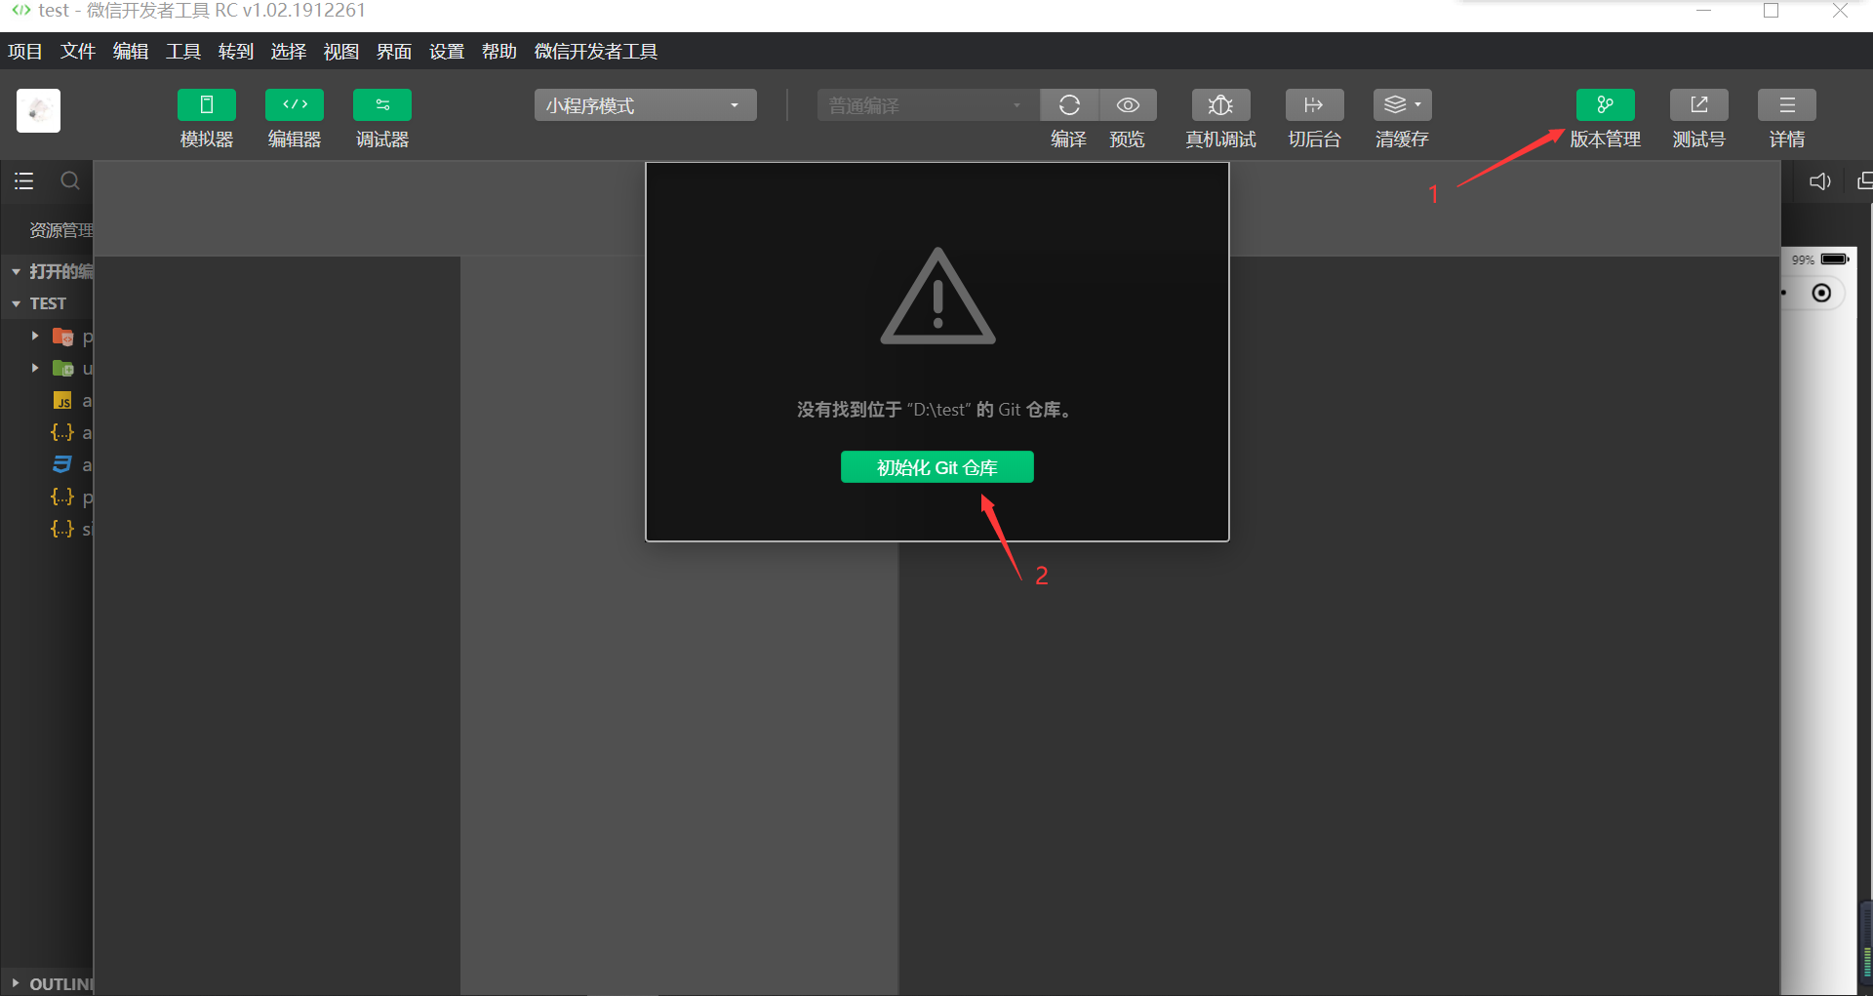
Task: Open the 普通编译 compile mode dropdown
Action: [x=928, y=105]
